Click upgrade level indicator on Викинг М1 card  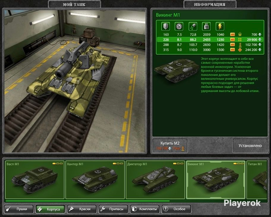(239, 163)
